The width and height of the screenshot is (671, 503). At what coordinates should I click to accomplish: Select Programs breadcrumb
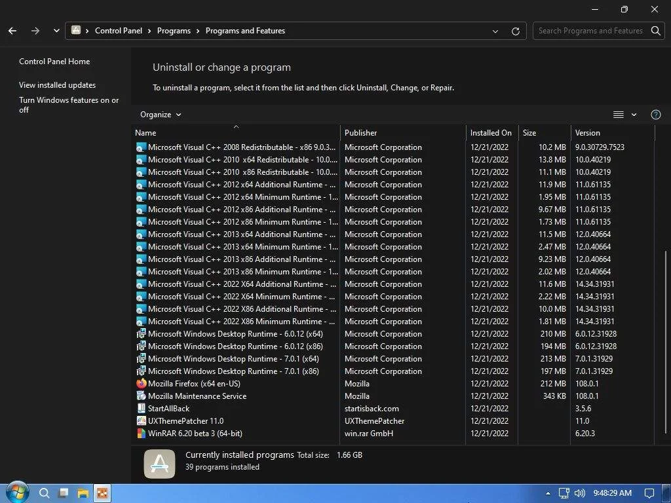[x=174, y=31]
